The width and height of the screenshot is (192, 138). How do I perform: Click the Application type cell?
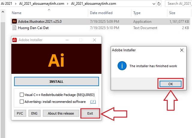click(x=142, y=22)
